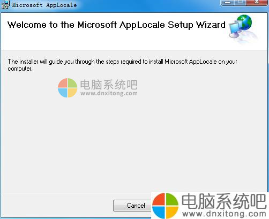Click the disabled maximize button
Image resolution: width=269 pixels, height=219 pixels.
(240, 3)
